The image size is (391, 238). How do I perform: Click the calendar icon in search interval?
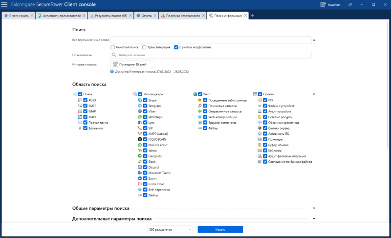(x=116, y=64)
